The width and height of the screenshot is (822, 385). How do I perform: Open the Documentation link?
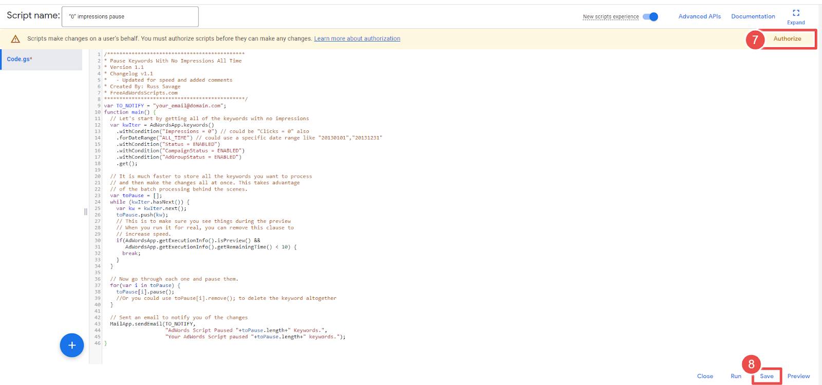coord(753,16)
